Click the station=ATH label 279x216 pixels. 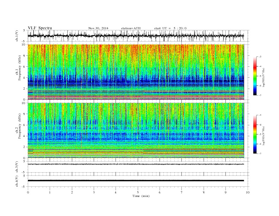click(131, 28)
